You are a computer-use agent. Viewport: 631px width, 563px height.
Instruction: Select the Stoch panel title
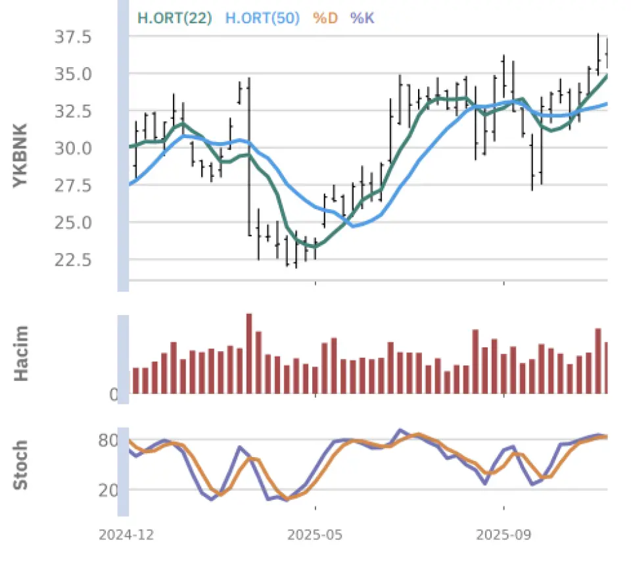[x=20, y=466]
